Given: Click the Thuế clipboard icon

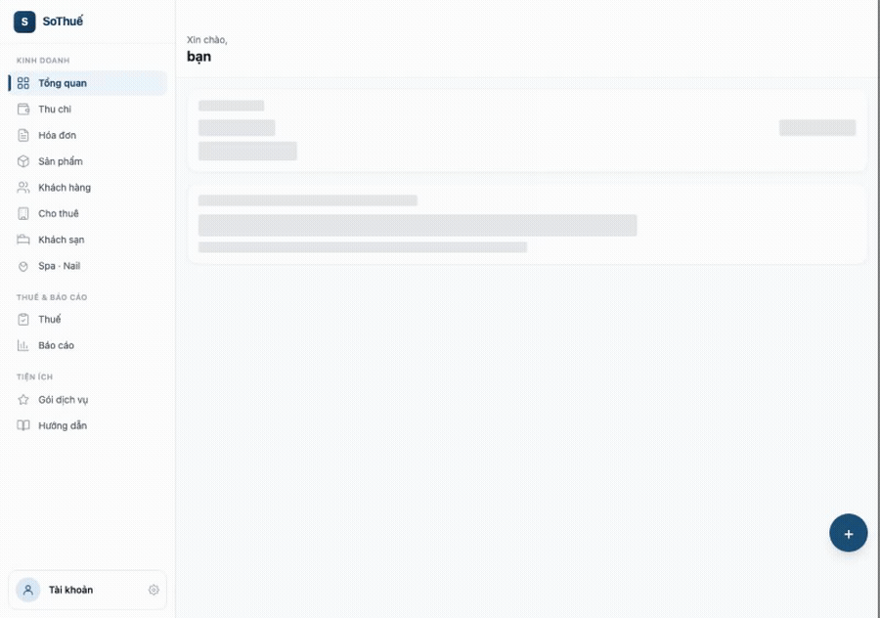Looking at the screenshot, I should [23, 320].
